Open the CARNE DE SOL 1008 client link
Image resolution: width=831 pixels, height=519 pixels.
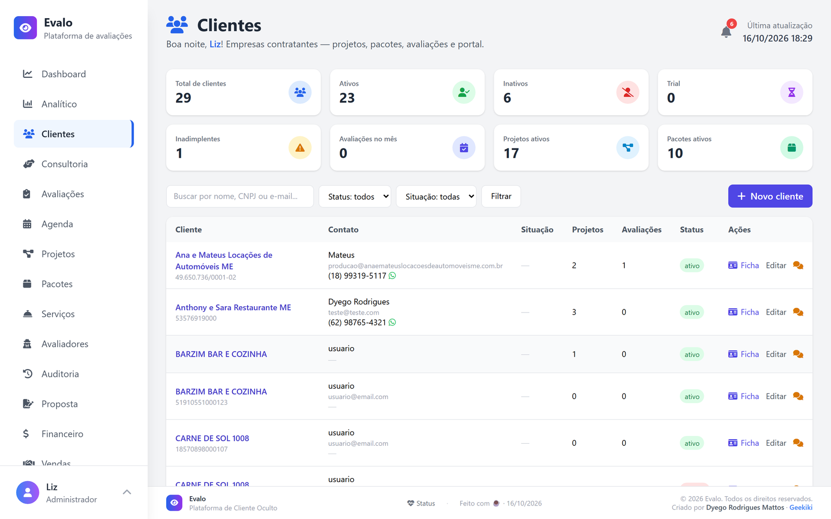[x=212, y=438]
